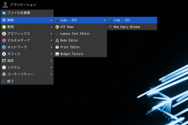Image resolution: width=188 pixels, height=125 pixels.
Task: Click Code - OSS icon in rightmost submenu
Action: pos(111,20)
